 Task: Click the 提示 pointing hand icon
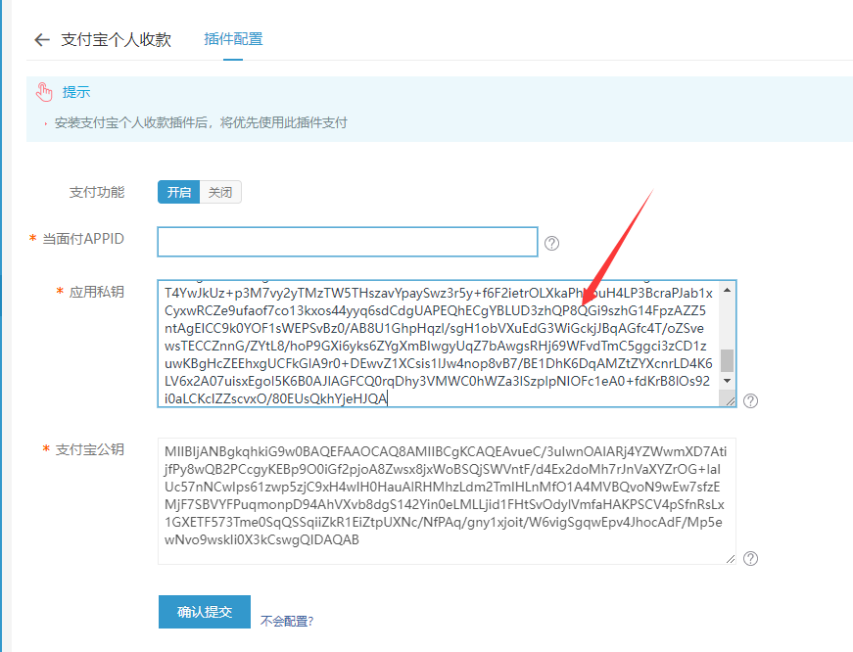[x=44, y=92]
